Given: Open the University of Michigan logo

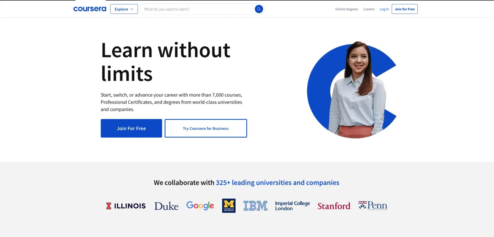Looking at the screenshot, I should click(x=229, y=206).
